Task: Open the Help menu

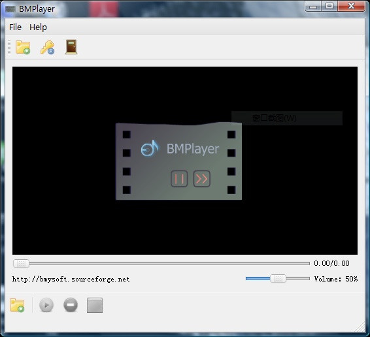Action: point(38,27)
